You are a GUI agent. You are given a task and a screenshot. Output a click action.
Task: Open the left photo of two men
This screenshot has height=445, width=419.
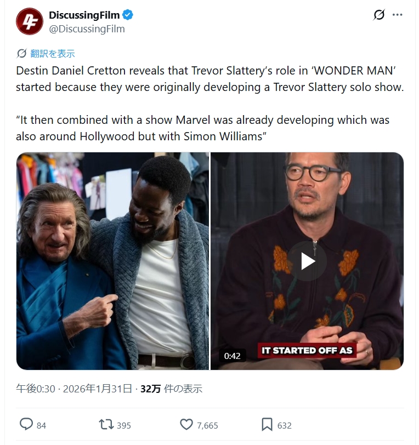tap(112, 261)
